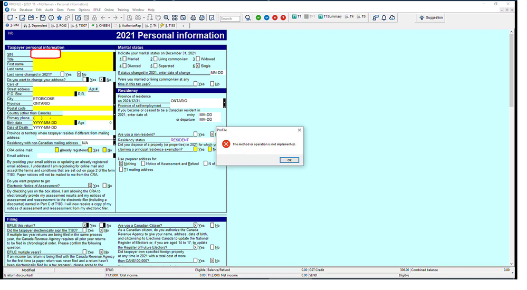Click the second printer icon
527x290 pixels.
coord(202,18)
